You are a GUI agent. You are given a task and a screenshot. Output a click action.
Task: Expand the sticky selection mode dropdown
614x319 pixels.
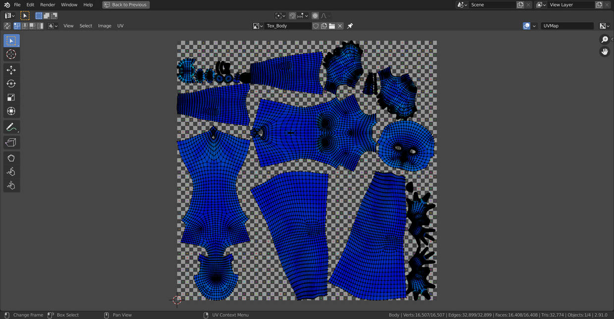[x=53, y=26]
